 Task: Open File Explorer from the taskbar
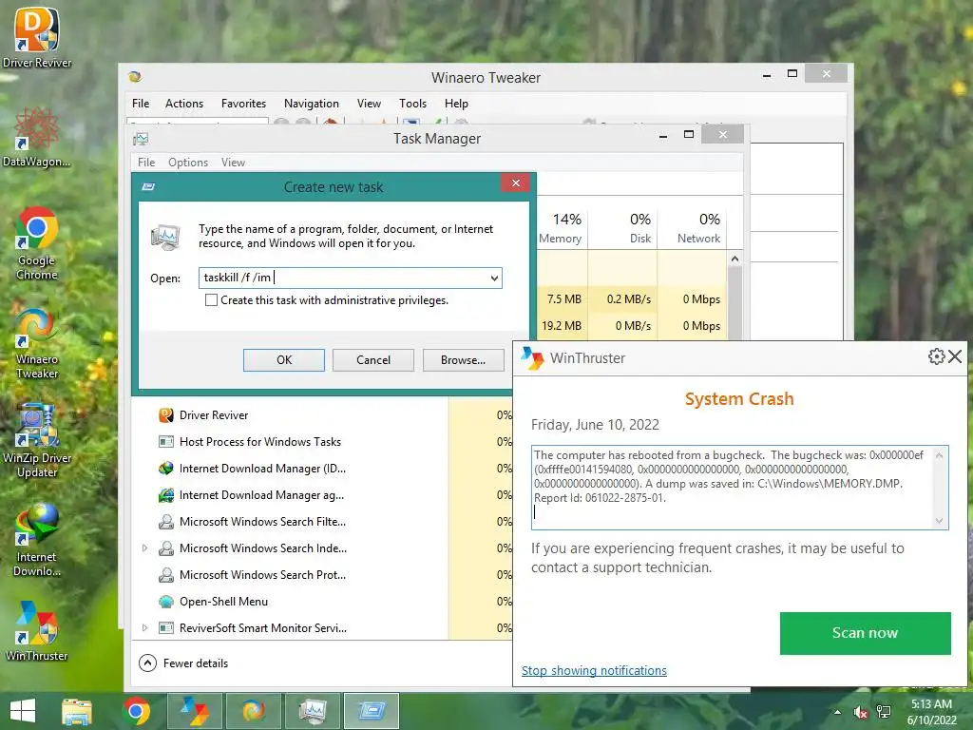pyautogui.click(x=77, y=711)
